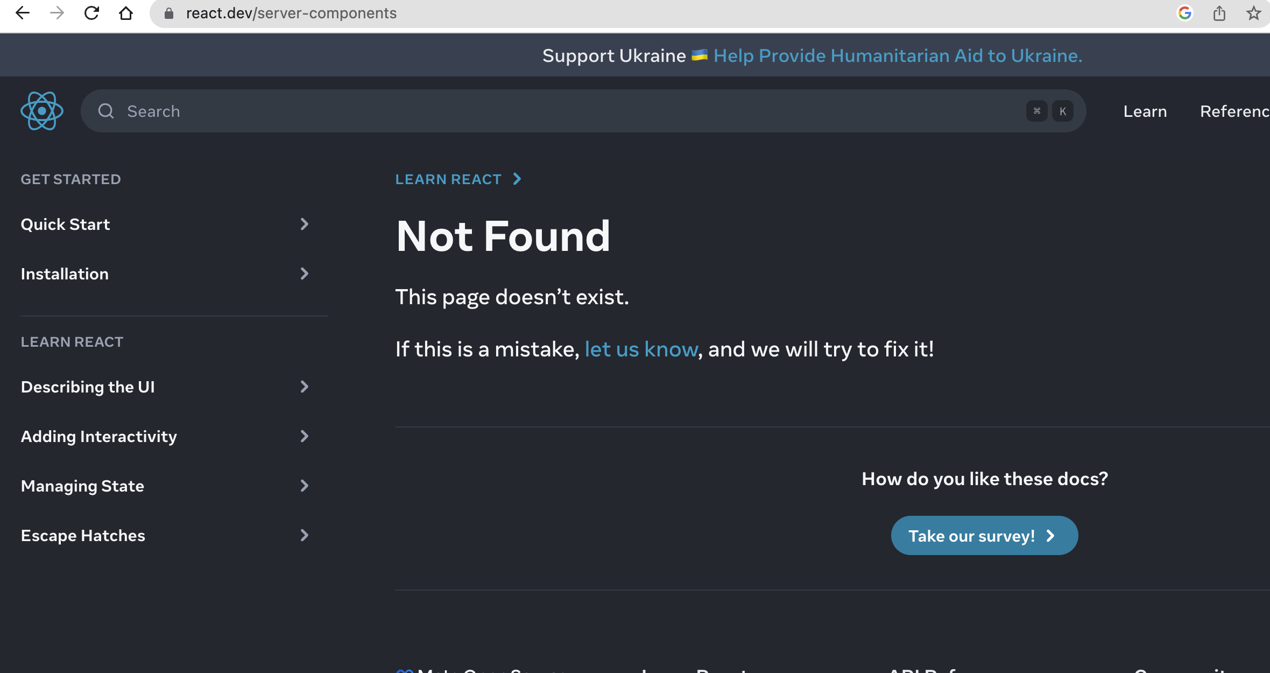Viewport: 1270px width, 673px height.
Task: Click the Google icon in address bar
Action: [x=1184, y=13]
